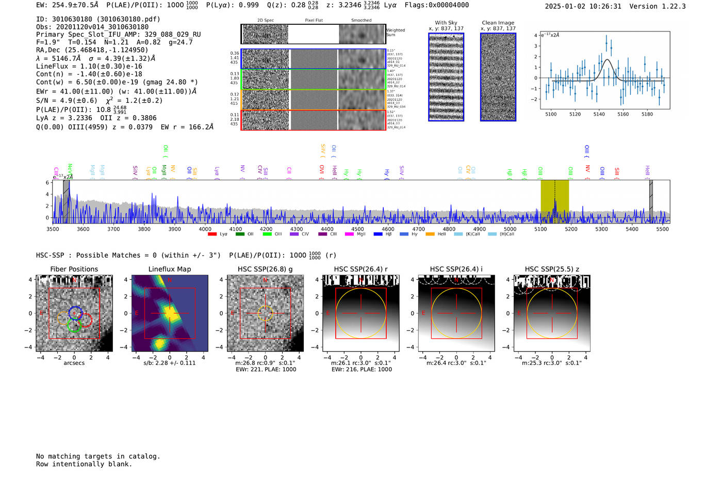Select the HSC SSP(26.4) r image
This screenshot has height=492, width=722.
point(360,313)
